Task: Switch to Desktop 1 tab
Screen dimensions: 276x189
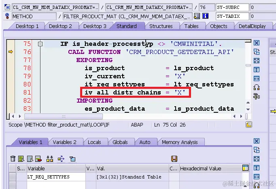Action: click(x=27, y=26)
